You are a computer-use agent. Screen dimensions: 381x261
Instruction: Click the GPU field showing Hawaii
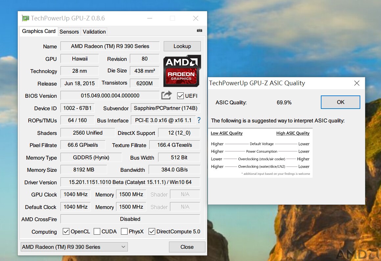click(80, 59)
